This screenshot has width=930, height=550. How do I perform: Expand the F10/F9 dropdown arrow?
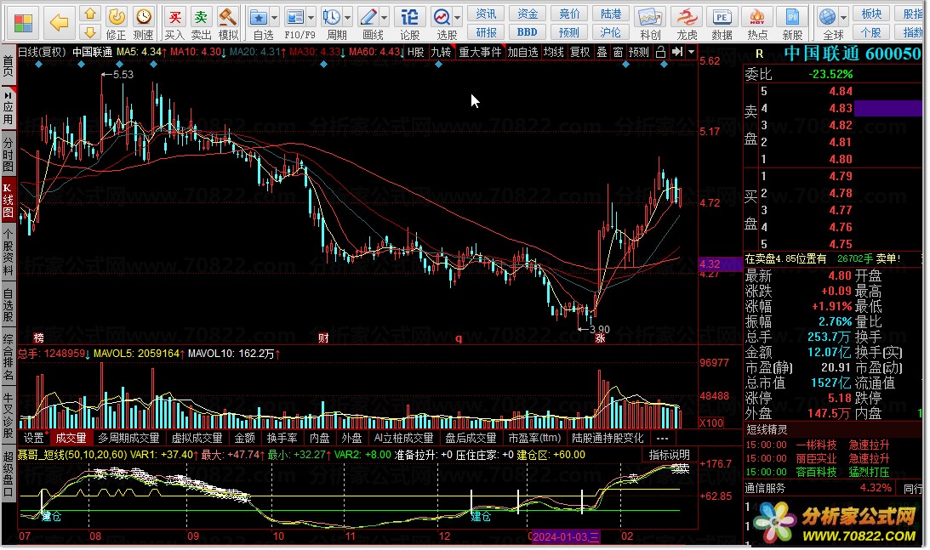point(311,18)
